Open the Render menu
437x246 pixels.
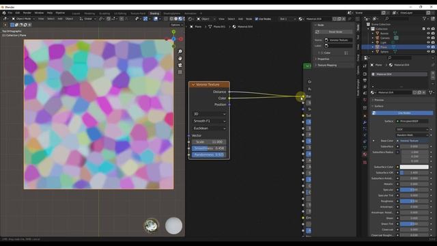click(x=27, y=13)
